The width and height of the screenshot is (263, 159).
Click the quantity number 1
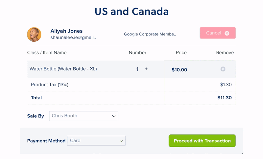point(137,69)
